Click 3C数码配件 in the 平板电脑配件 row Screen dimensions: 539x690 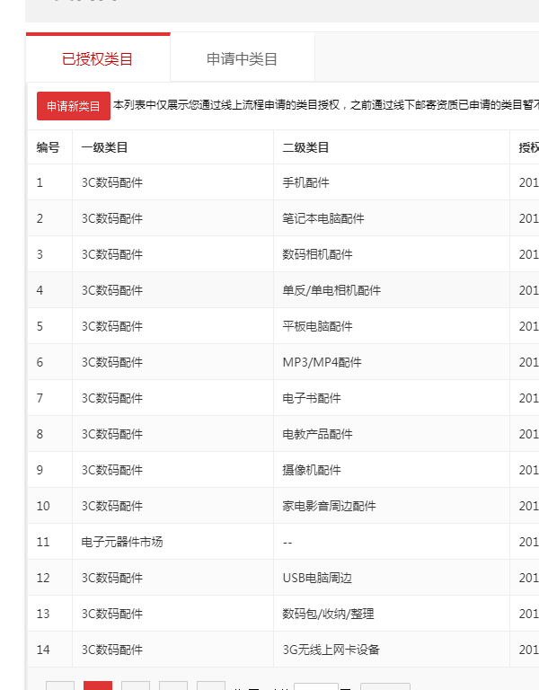pos(112,326)
